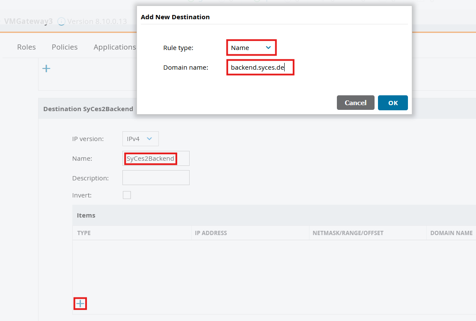
Task: Click the TYPE column header
Action: [84, 233]
